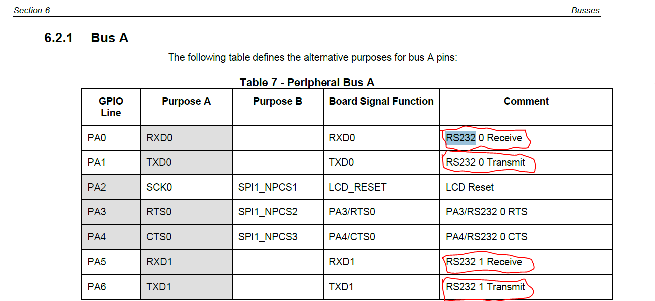The image size is (655, 301).
Task: Click the circled RS232 0 Transmit comment
Action: tap(486, 162)
